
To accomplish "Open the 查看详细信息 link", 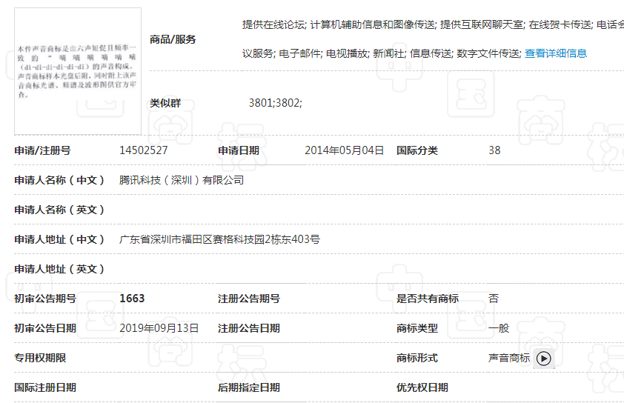I will 556,53.
